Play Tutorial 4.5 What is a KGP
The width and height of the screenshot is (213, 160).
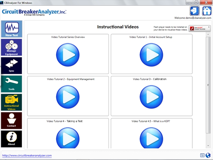(x=151, y=138)
